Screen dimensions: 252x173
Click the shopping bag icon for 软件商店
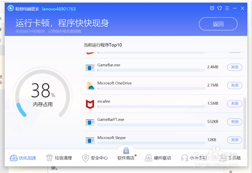click(126, 151)
